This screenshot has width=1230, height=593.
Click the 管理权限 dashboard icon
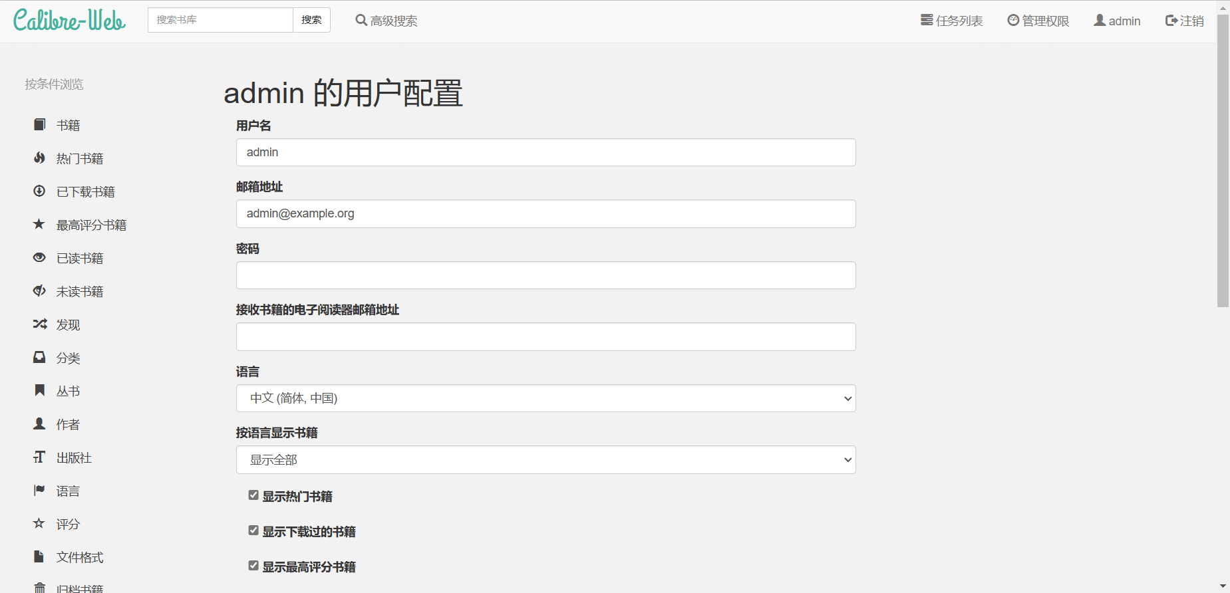pos(1013,20)
